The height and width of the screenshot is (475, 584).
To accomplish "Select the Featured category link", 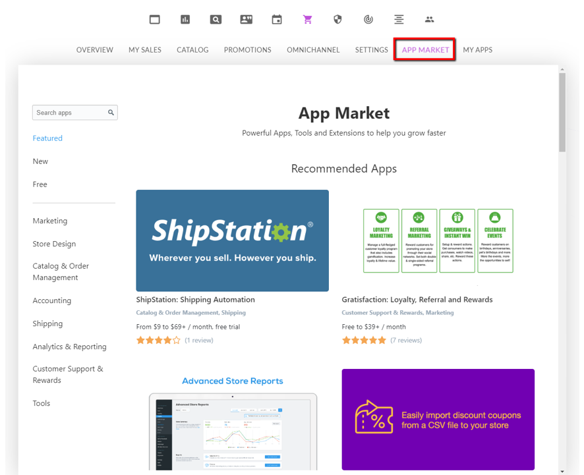I will (x=47, y=138).
